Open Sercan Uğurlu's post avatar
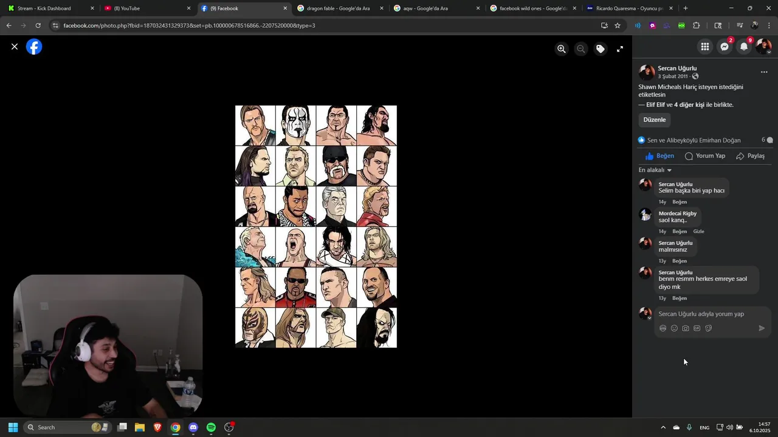Viewport: 778px width, 437px height. (646, 73)
